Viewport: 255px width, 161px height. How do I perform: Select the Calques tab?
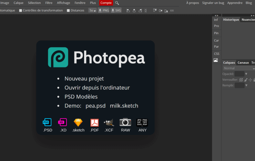tap(229, 63)
